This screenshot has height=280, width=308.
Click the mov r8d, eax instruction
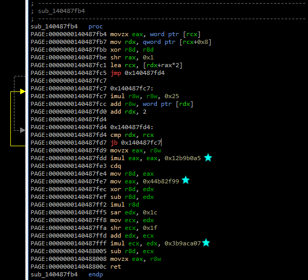point(132,174)
